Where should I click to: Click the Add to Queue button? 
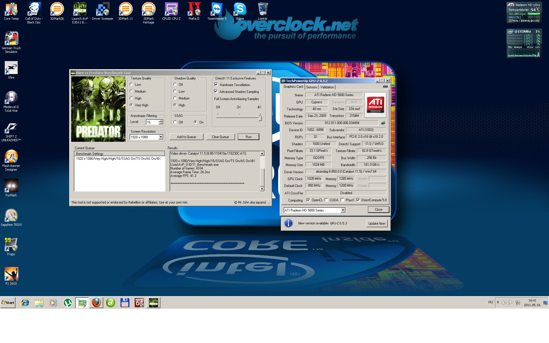pyautogui.click(x=186, y=137)
